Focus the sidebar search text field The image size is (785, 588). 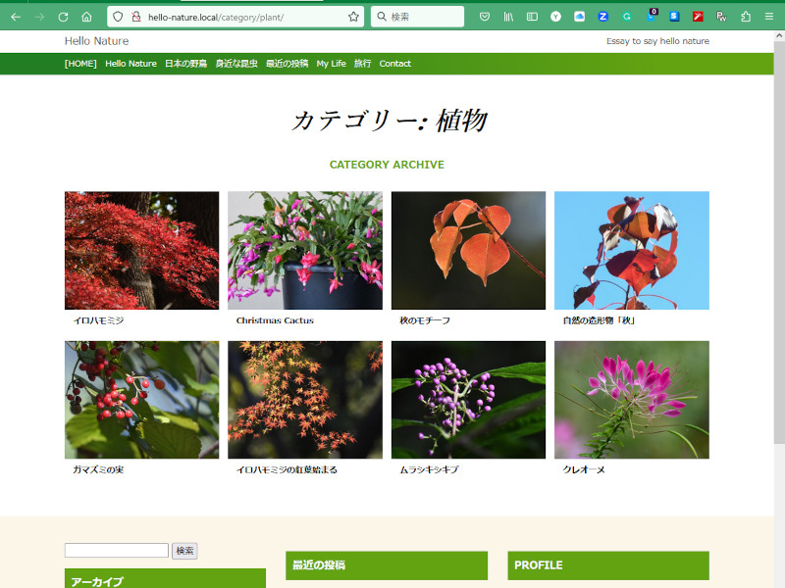click(117, 551)
